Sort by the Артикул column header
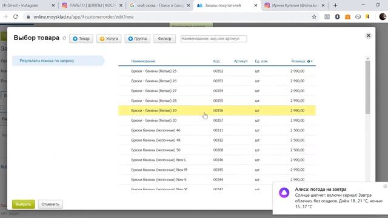The width and height of the screenshot is (388, 218). tap(241, 61)
